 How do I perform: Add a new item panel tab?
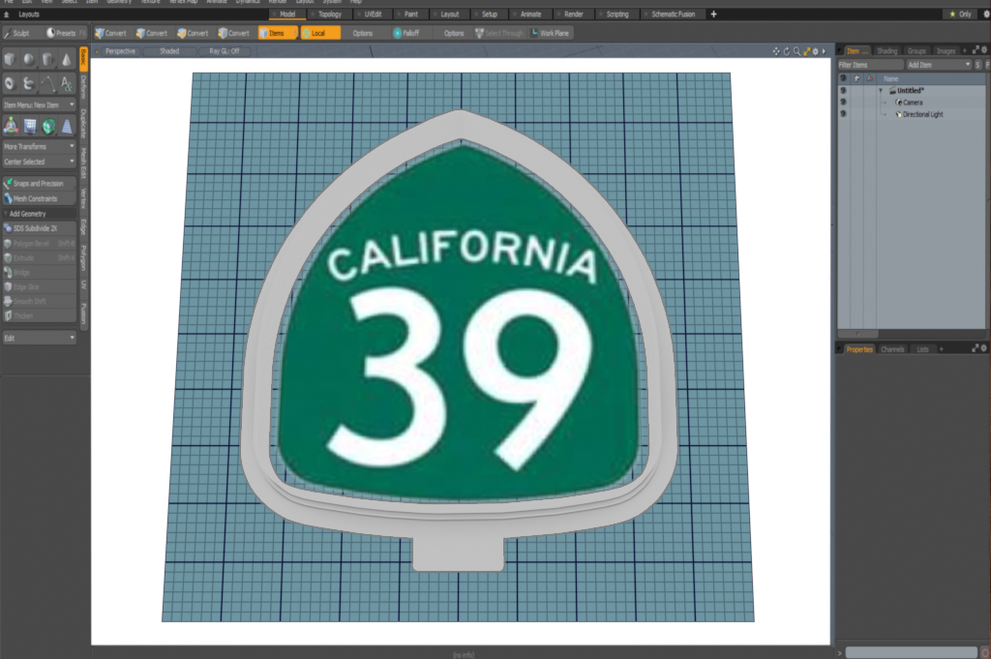coord(965,50)
